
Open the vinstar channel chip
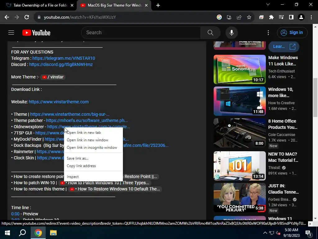click(53, 77)
